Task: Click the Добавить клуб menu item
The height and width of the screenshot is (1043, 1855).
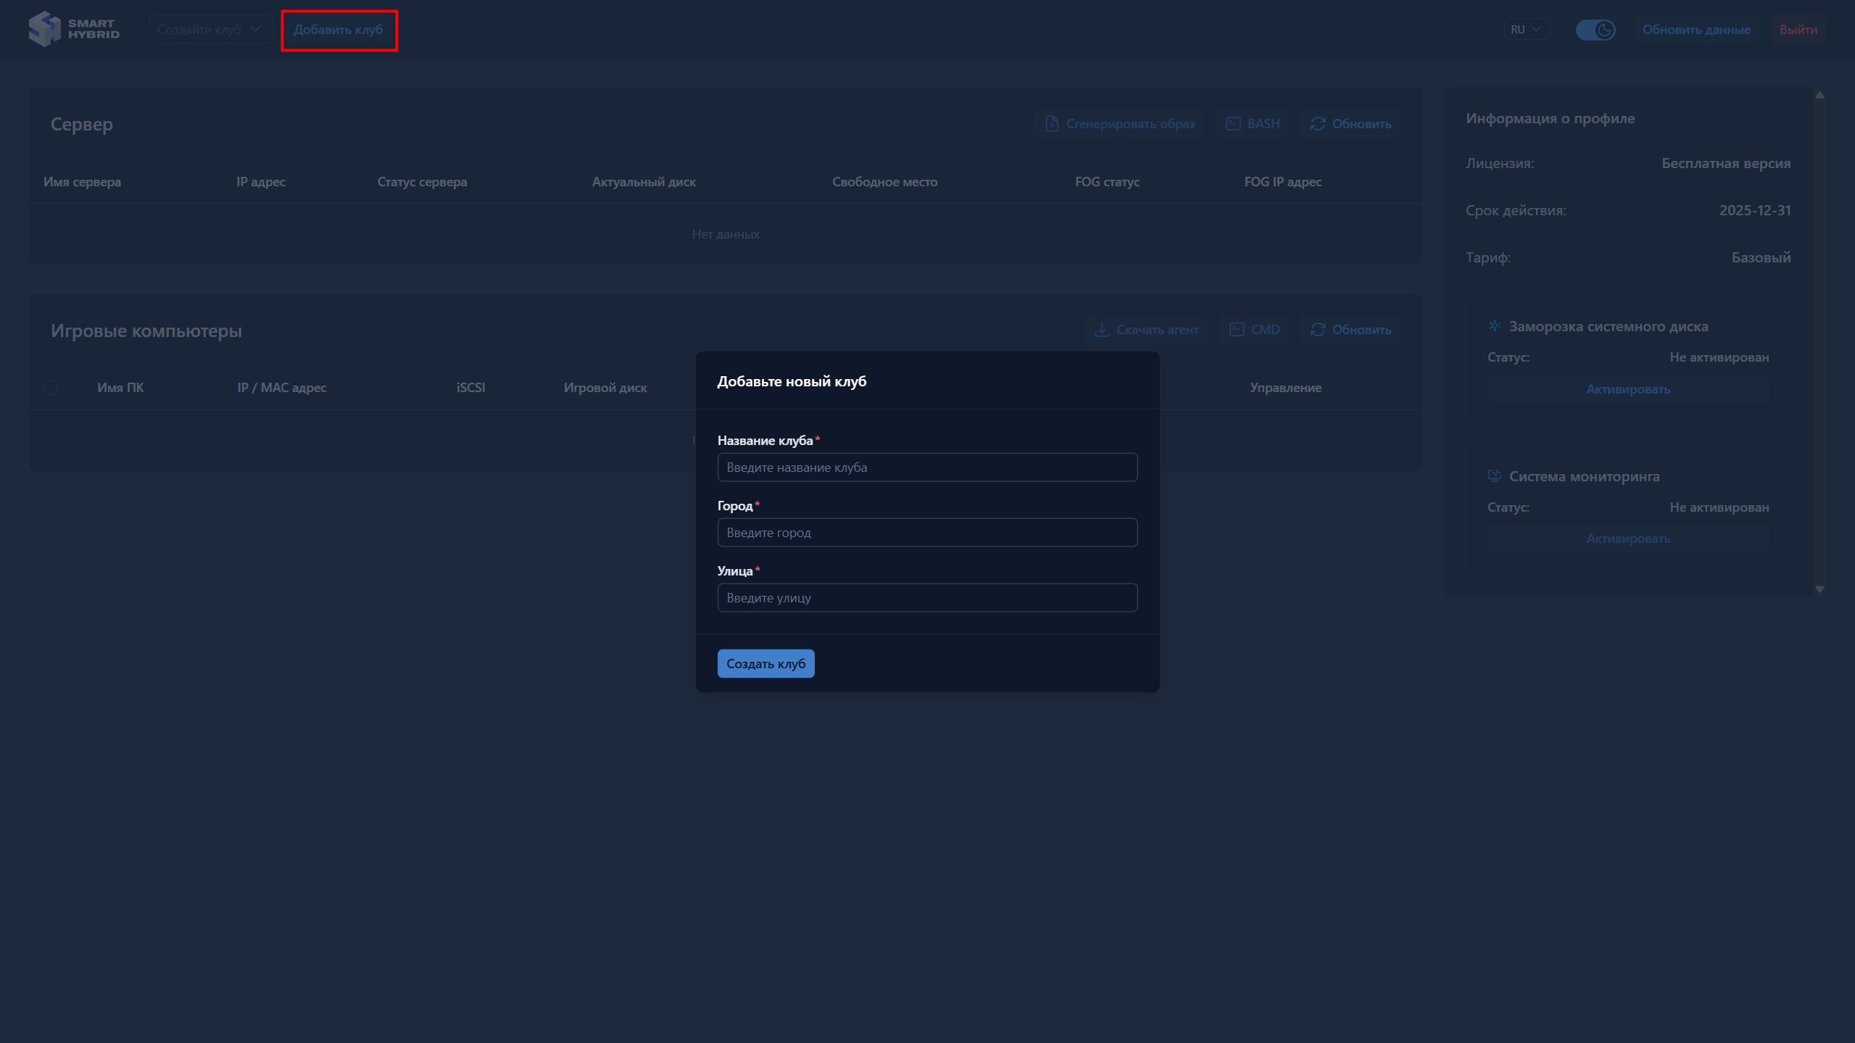Action: click(339, 30)
